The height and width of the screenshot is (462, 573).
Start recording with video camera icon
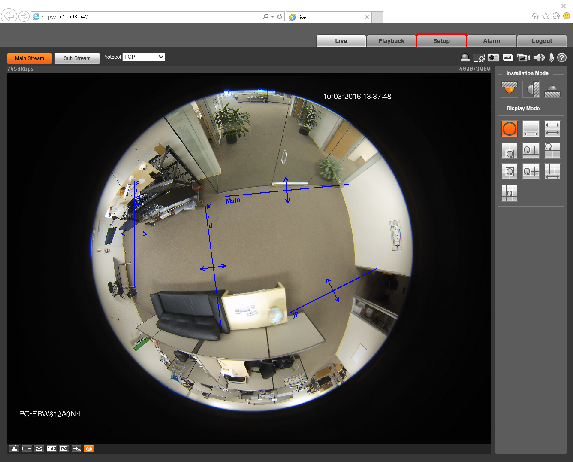point(523,58)
